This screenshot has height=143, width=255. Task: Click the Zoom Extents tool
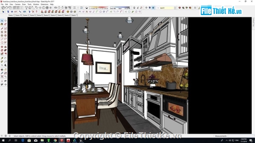(2, 76)
